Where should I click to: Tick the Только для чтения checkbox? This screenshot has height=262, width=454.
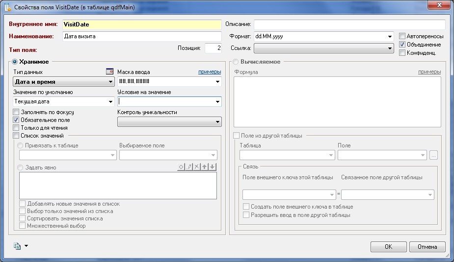pos(16,128)
